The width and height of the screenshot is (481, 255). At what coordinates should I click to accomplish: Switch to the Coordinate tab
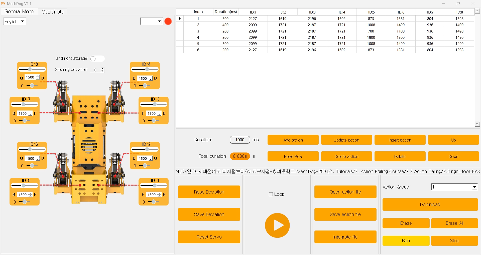click(53, 12)
